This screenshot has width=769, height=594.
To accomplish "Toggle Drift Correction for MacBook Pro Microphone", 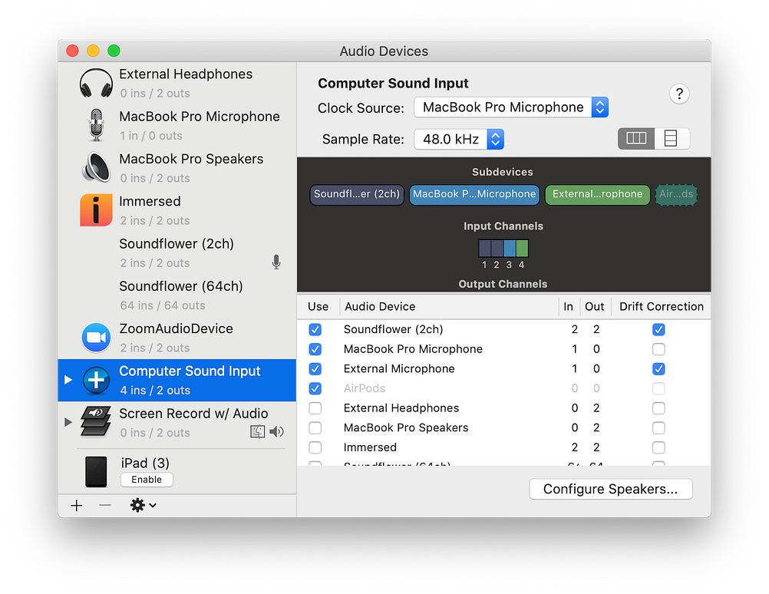I will (658, 349).
